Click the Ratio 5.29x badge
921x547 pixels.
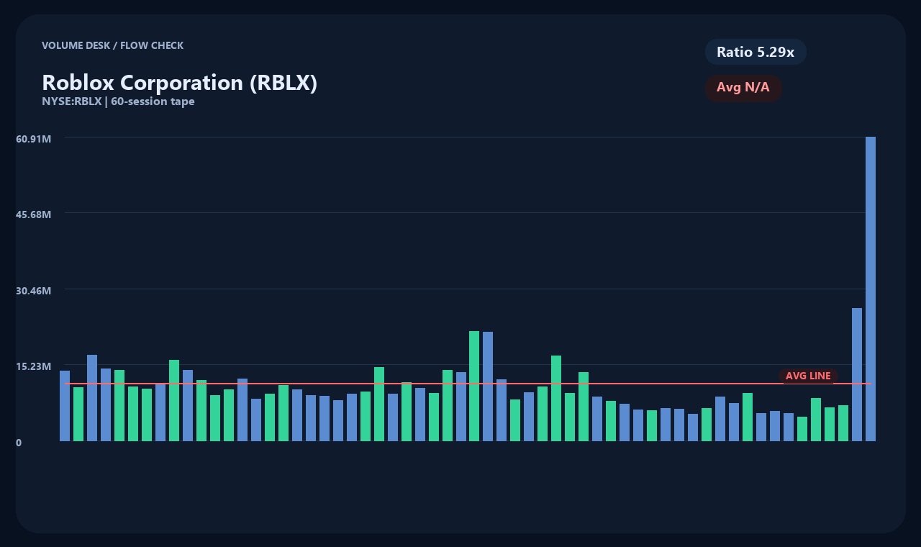click(x=756, y=52)
